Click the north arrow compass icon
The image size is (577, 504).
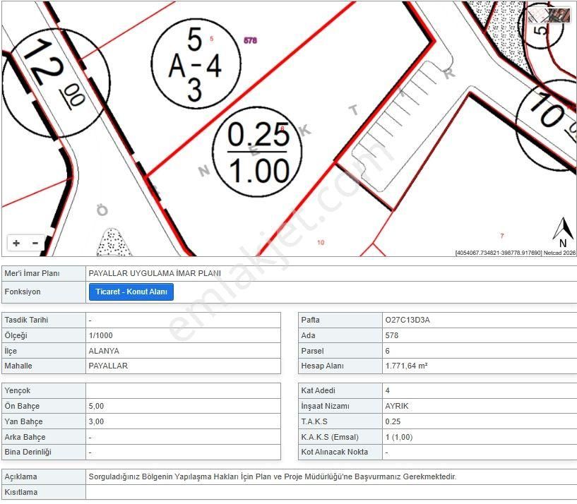click(x=562, y=234)
